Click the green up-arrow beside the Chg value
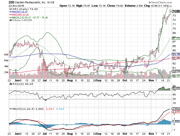 click(171, 6)
